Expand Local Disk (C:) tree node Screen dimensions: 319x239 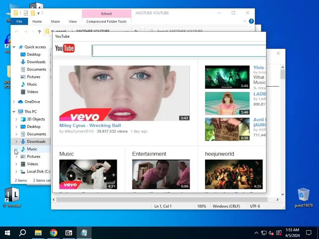click(17, 171)
